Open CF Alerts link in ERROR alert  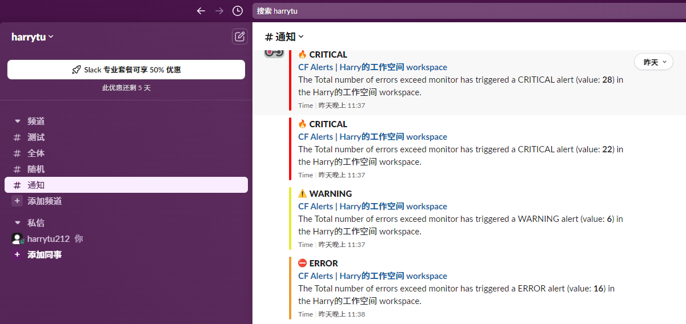(372, 276)
